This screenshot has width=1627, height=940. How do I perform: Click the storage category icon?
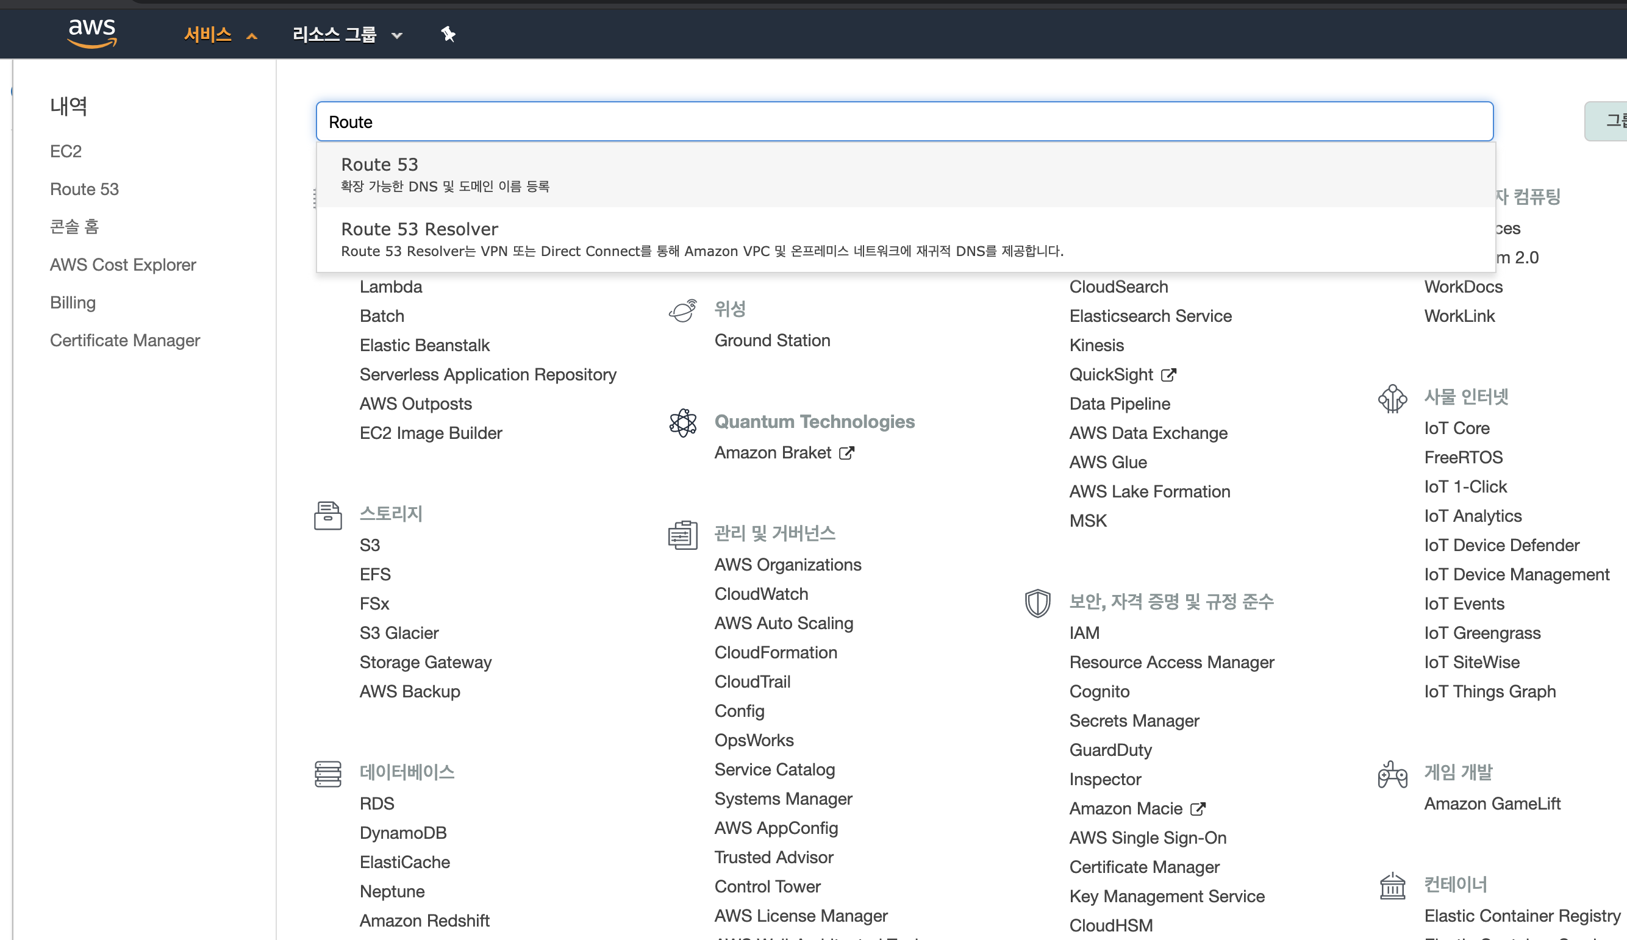click(327, 515)
